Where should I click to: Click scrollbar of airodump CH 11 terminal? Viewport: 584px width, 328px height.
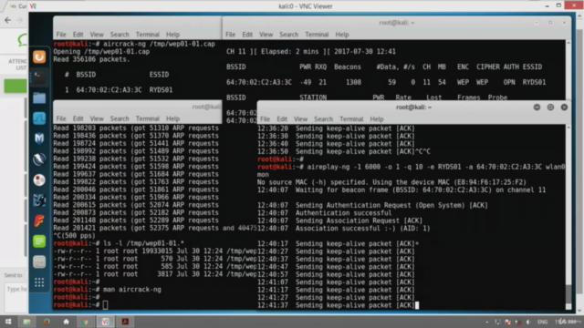click(568, 70)
